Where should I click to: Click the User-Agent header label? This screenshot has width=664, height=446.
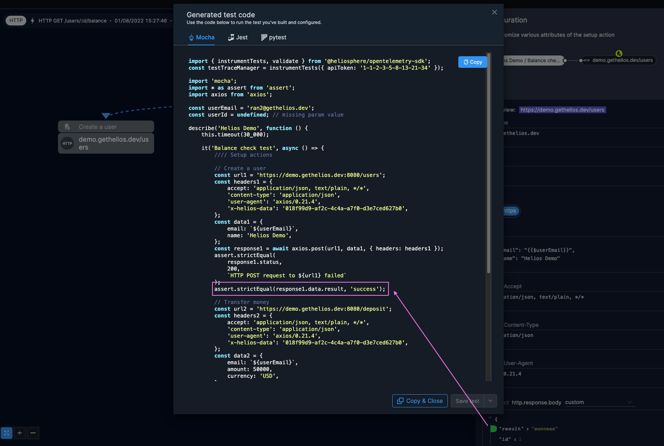[x=518, y=363]
